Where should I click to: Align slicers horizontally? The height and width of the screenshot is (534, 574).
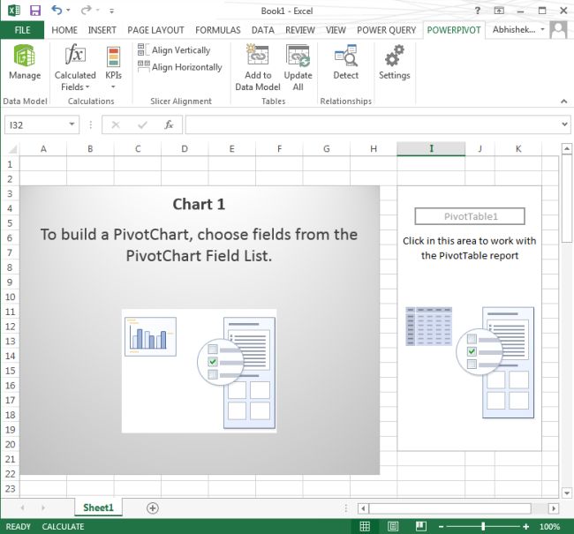(180, 67)
